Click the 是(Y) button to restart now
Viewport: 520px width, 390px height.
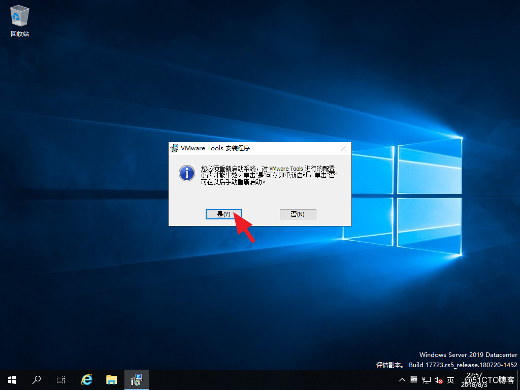(224, 214)
